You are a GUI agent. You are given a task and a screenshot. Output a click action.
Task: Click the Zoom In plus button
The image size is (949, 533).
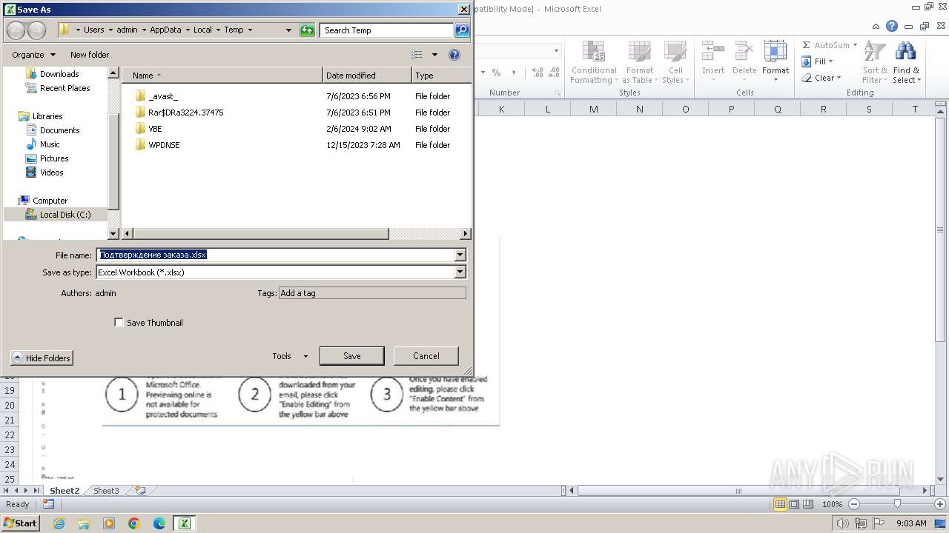pyautogui.click(x=940, y=504)
